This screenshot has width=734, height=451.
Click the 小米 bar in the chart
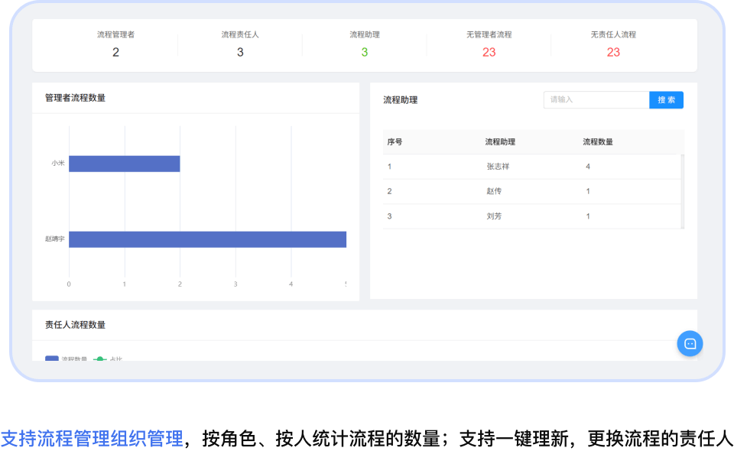[124, 164]
